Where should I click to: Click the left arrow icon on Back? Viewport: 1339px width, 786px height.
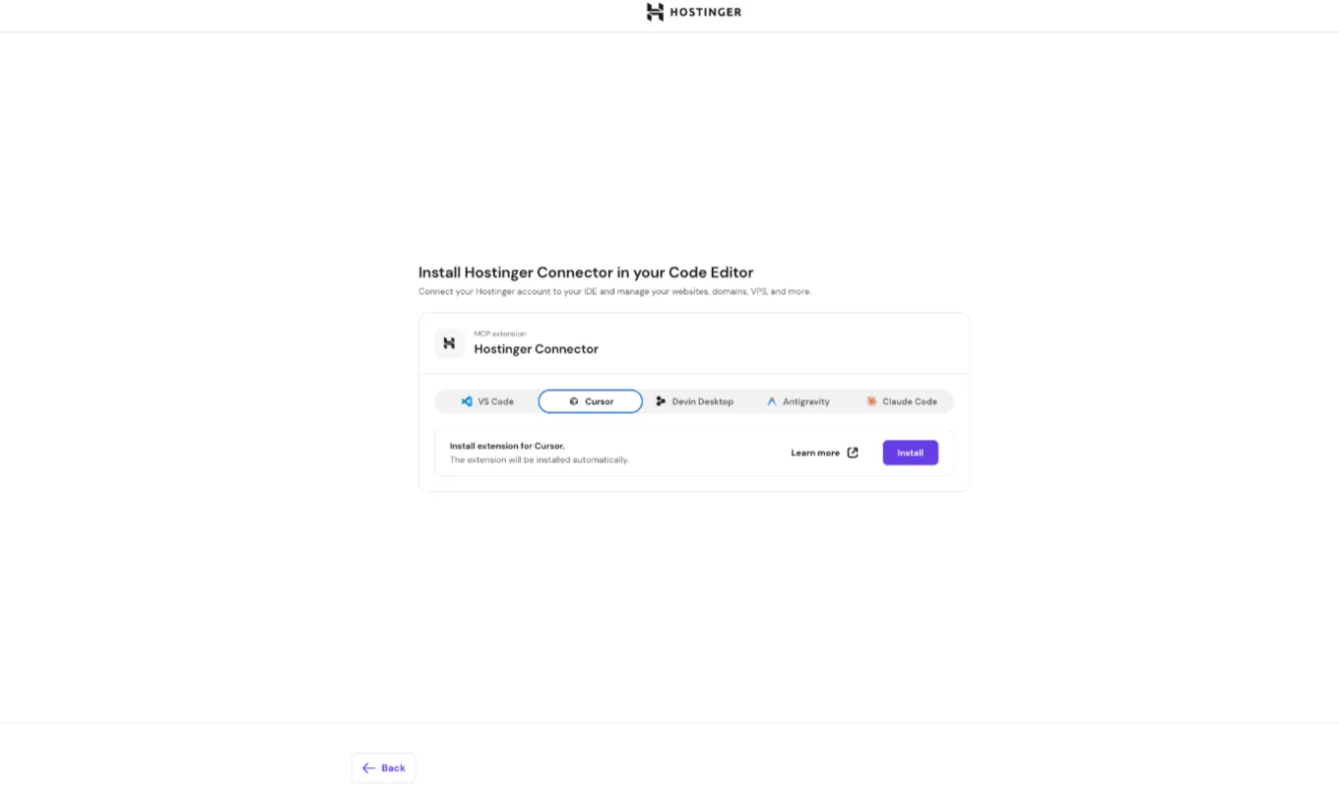pos(369,768)
